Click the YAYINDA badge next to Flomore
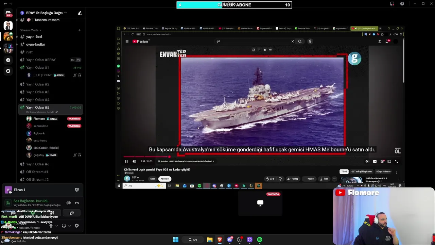Viewport: 435px width, 245px height. [x=74, y=119]
